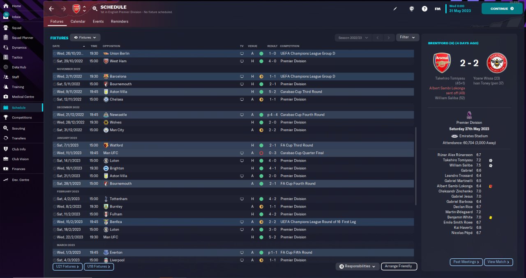Viewport: 526px width, 278px height.
Task: Open the Staff sidebar icon
Action: pos(6,77)
